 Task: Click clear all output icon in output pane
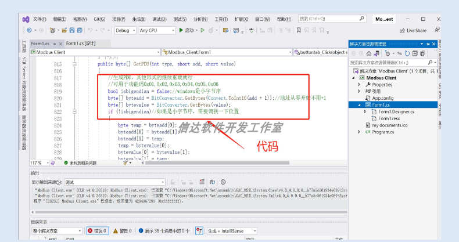(x=202, y=182)
